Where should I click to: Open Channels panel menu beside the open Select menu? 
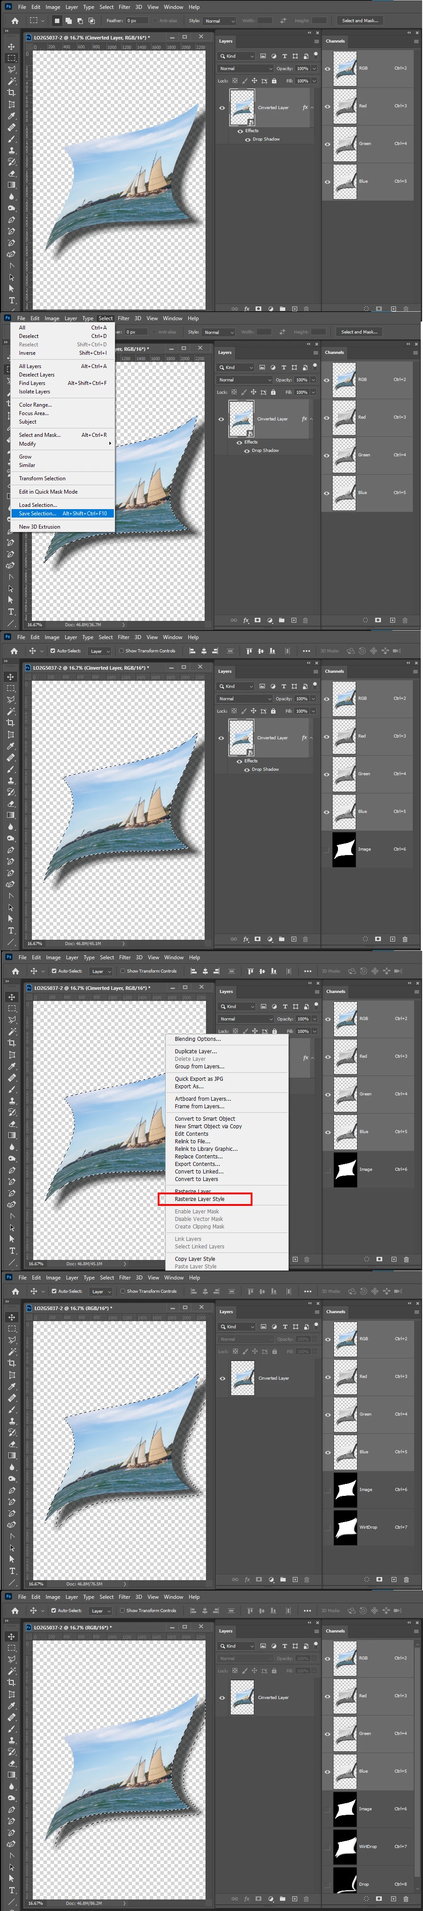(415, 353)
